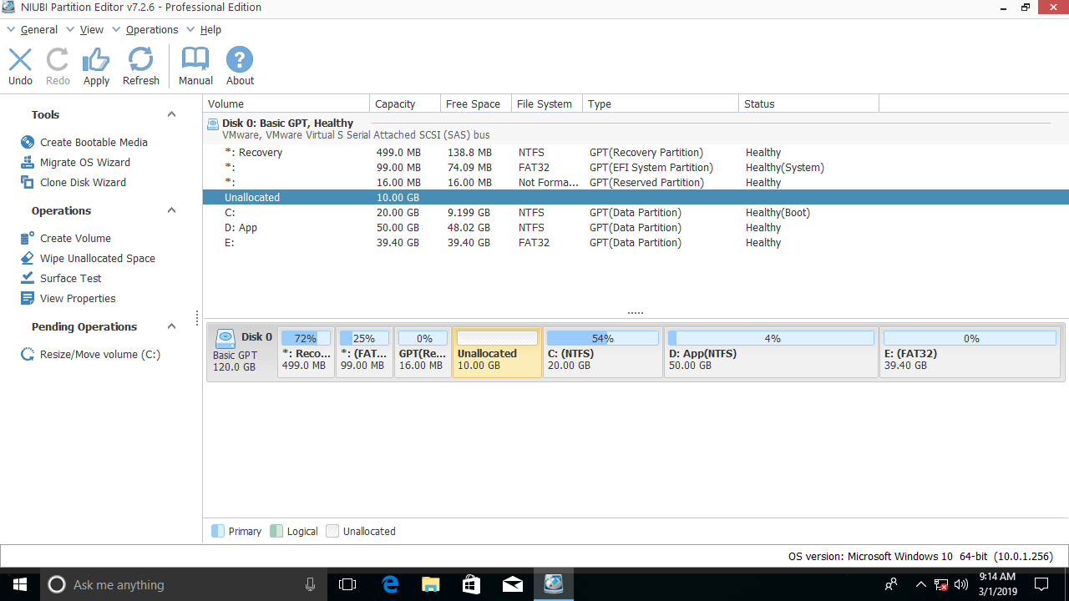
Task: Run Surface Test on selected space
Action: click(70, 279)
